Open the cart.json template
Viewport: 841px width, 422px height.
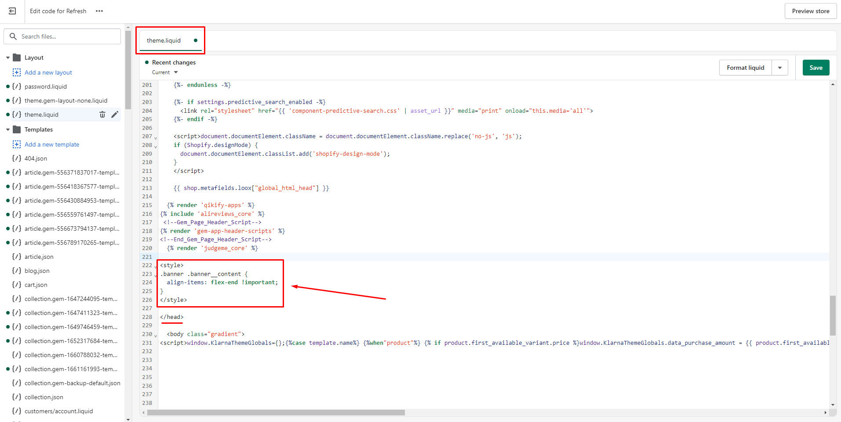pos(36,285)
